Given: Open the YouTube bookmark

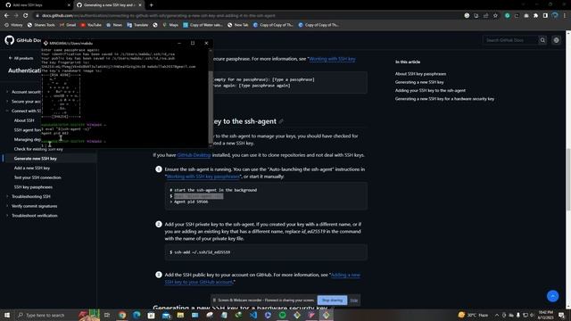Looking at the screenshot, I should pyautogui.click(x=91, y=25).
